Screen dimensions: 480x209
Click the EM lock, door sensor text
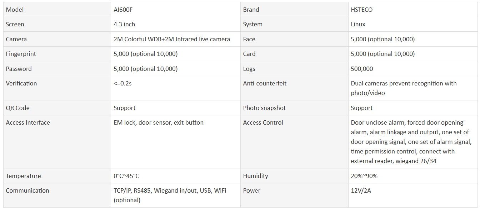coord(159,122)
